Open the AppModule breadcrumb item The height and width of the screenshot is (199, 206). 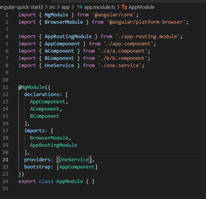coord(142,7)
